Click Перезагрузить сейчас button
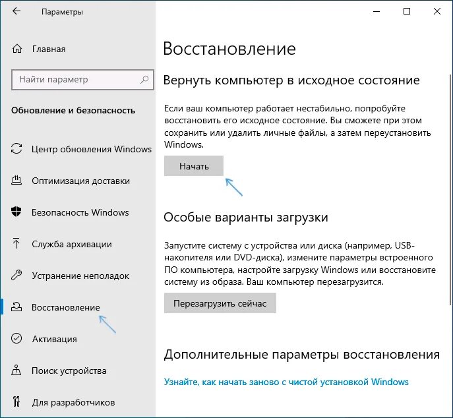 pos(220,303)
